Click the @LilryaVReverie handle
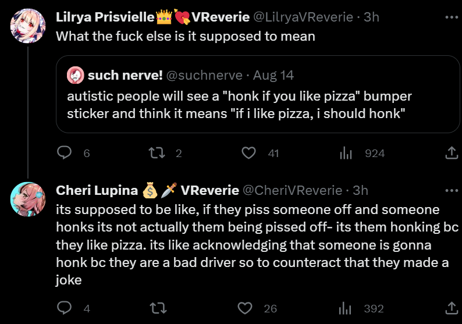 click(303, 17)
